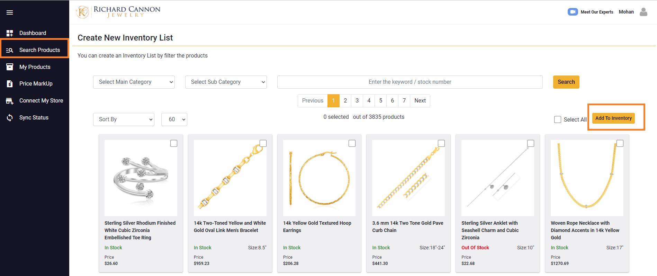Go to page 3 in pagination

click(357, 101)
